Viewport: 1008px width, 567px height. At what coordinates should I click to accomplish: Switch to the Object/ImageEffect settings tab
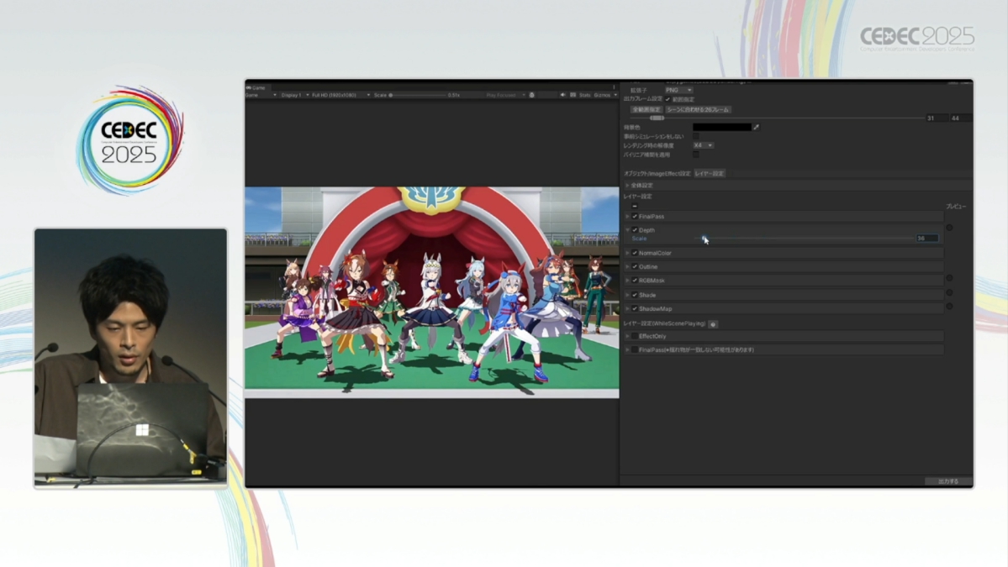coord(657,173)
